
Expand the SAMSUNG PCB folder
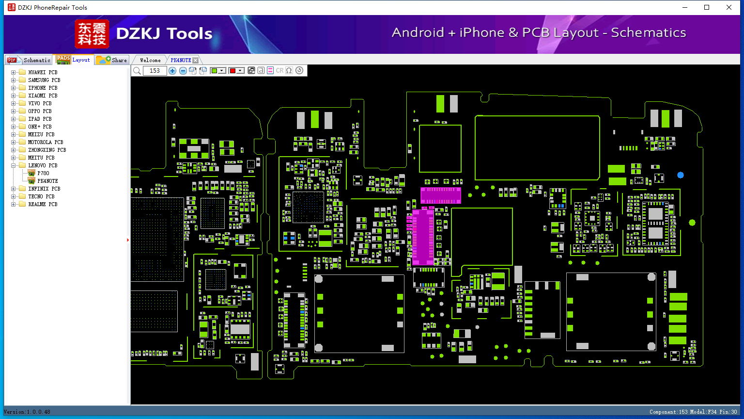click(14, 80)
